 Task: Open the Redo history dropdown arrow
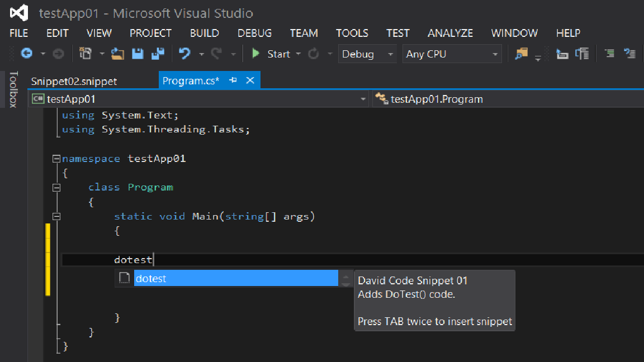pyautogui.click(x=233, y=54)
